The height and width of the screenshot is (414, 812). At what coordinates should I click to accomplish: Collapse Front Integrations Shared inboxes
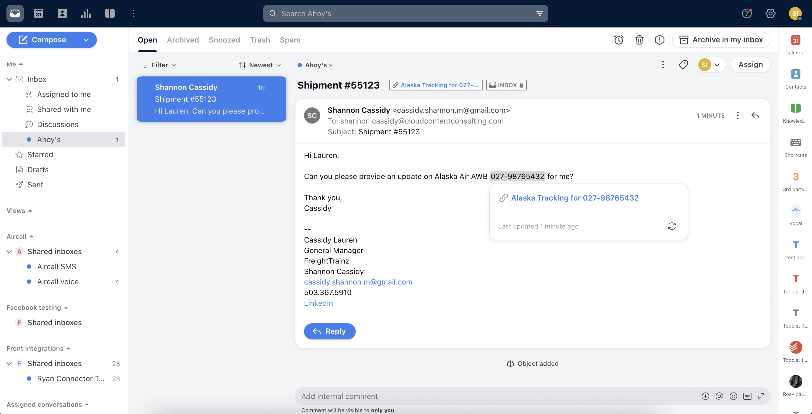[9, 363]
